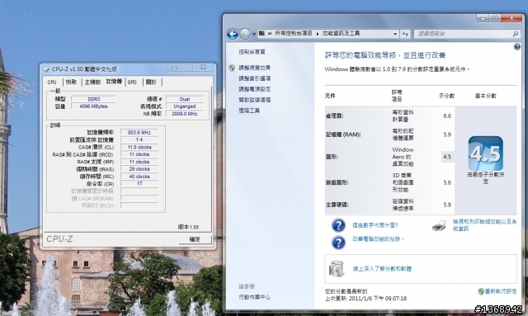This screenshot has width=528, height=316.
Task: Click the Unganged mode value in CPU-Z
Action: [185, 106]
